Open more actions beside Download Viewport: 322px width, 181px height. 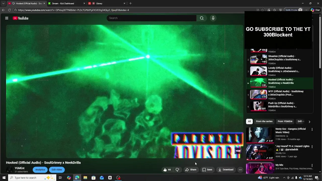[x=240, y=170]
